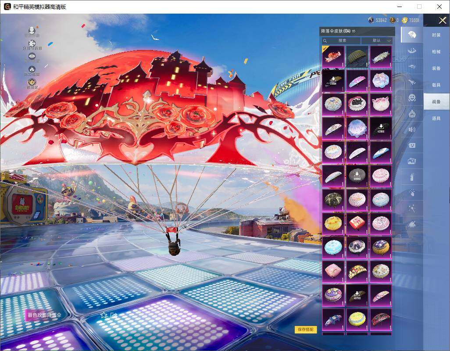Open the 默认 sort dropdown
The image size is (450, 351).
pyautogui.click(x=376, y=41)
